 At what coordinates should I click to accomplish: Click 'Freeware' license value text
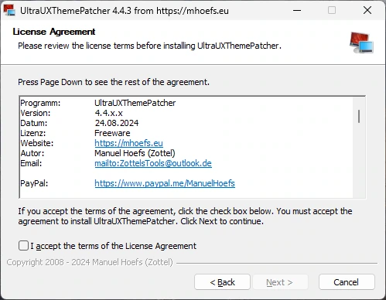tap(112, 133)
